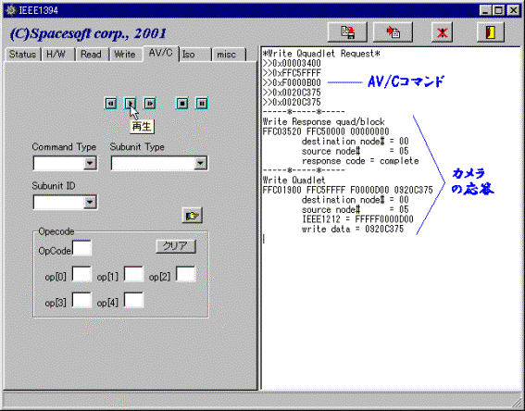Click 'FFC01900 FFC5FFFF F0000D00 0920C375' line

pos(348,190)
